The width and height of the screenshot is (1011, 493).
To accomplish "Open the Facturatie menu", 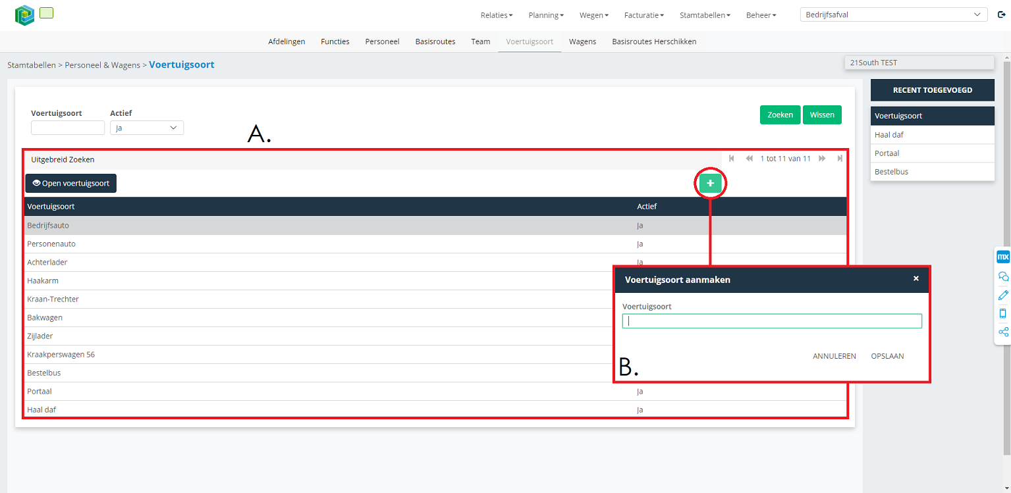I will point(643,15).
